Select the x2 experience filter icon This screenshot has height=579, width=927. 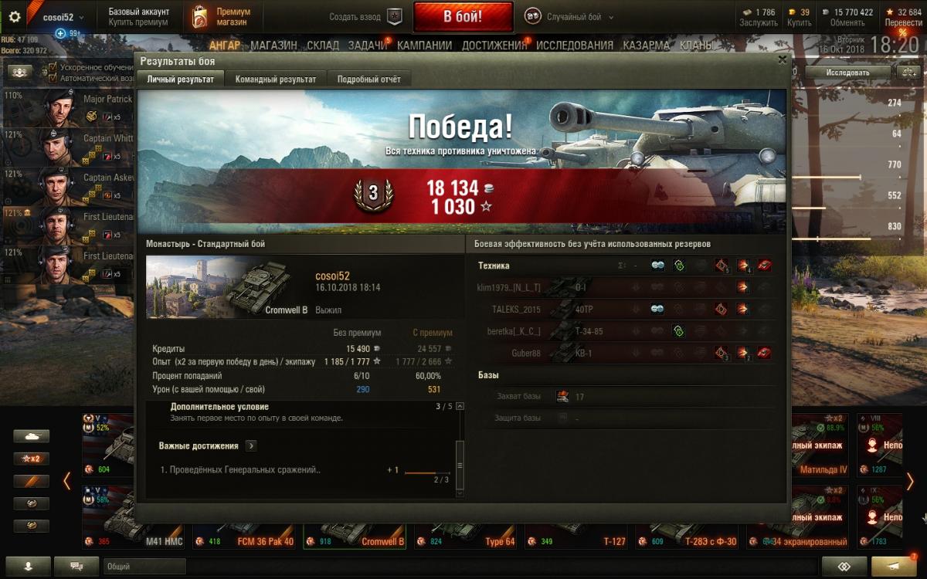tap(32, 459)
